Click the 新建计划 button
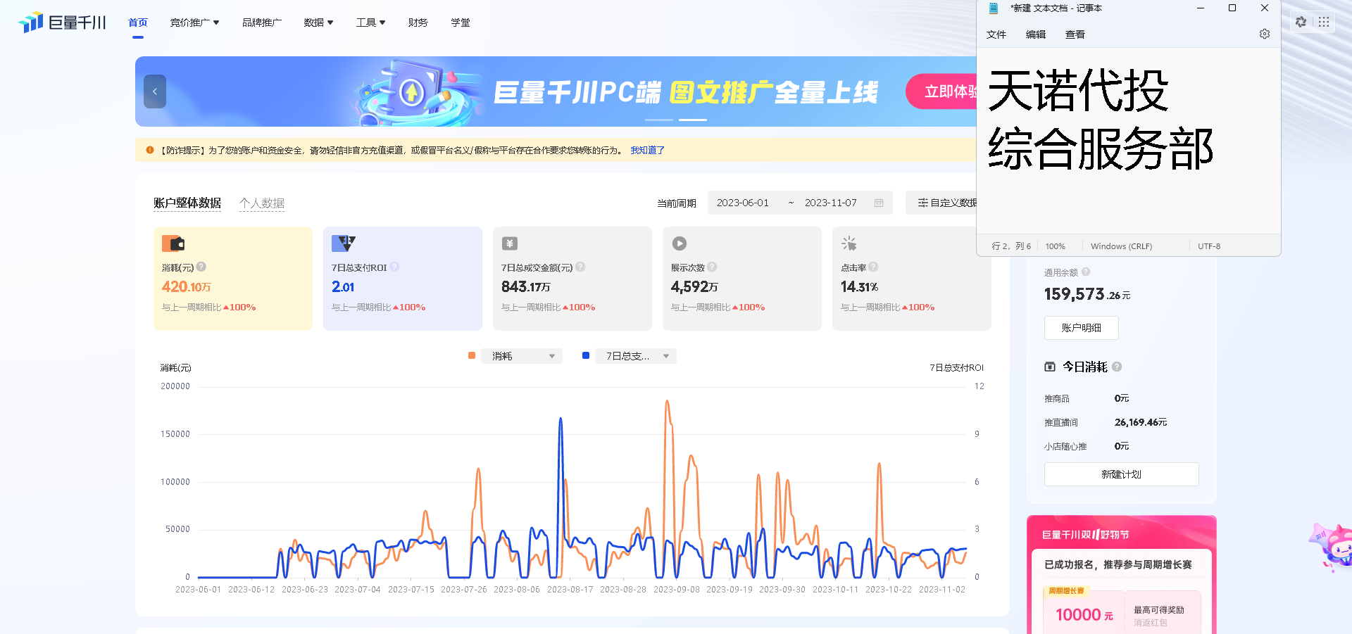 [1122, 474]
